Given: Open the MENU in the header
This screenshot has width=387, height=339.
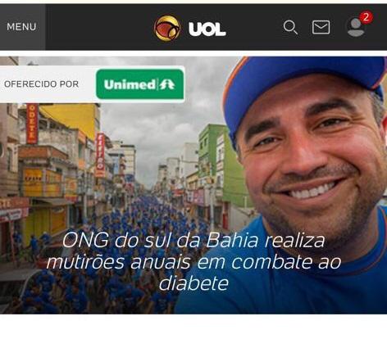Looking at the screenshot, I should point(22,27).
